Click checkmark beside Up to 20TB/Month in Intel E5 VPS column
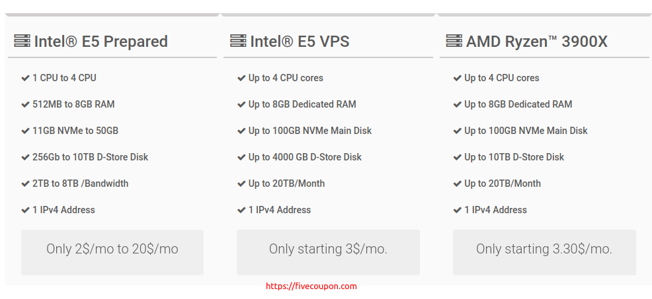This screenshot has width=652, height=299. click(241, 183)
